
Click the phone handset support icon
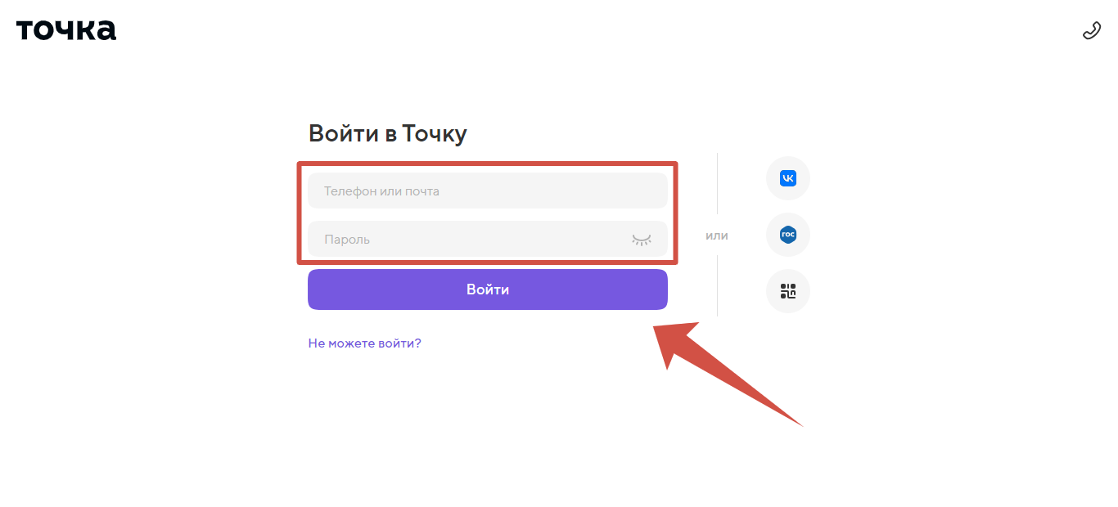(1091, 31)
